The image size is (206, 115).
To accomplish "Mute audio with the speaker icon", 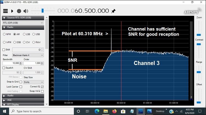I will [26, 11].
